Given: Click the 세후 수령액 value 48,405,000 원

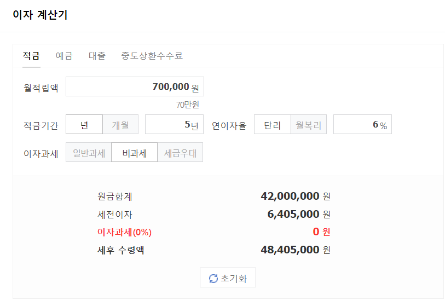Looking at the screenshot, I should [296, 250].
